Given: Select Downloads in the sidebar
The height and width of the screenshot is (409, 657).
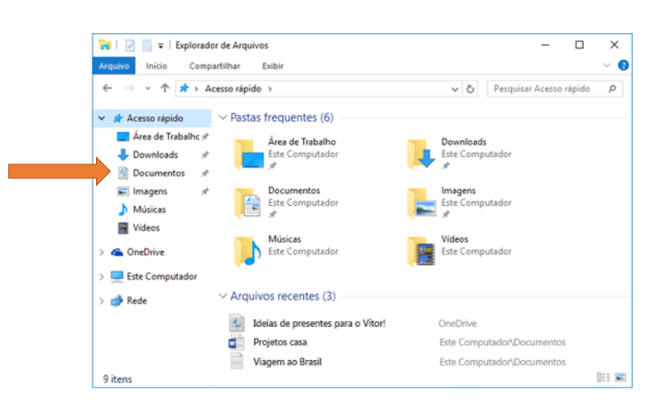Looking at the screenshot, I should click(x=155, y=155).
